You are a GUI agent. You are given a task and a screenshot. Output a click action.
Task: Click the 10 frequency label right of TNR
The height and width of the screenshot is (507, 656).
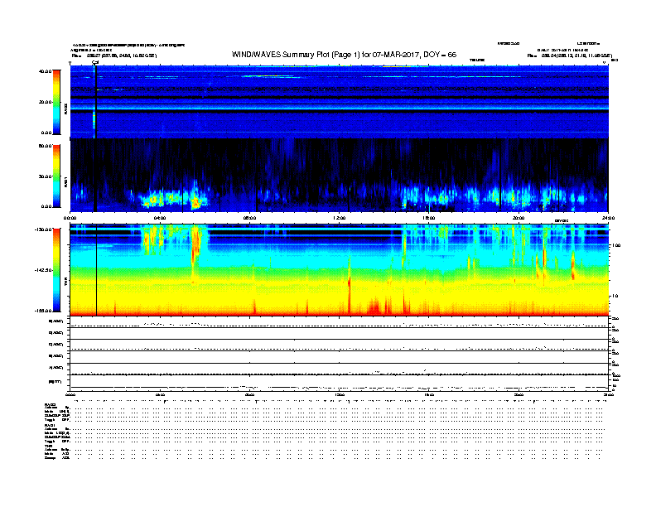pos(615,296)
